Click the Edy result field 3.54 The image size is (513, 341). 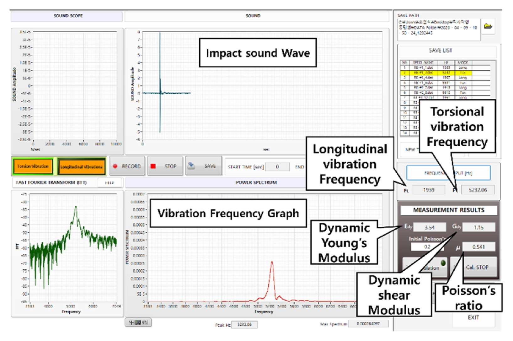(430, 227)
